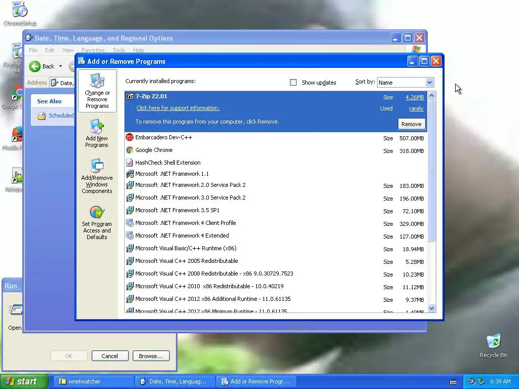This screenshot has height=389, width=519.
Task: Open the Back button history dropdown arrow
Action: tap(61, 66)
